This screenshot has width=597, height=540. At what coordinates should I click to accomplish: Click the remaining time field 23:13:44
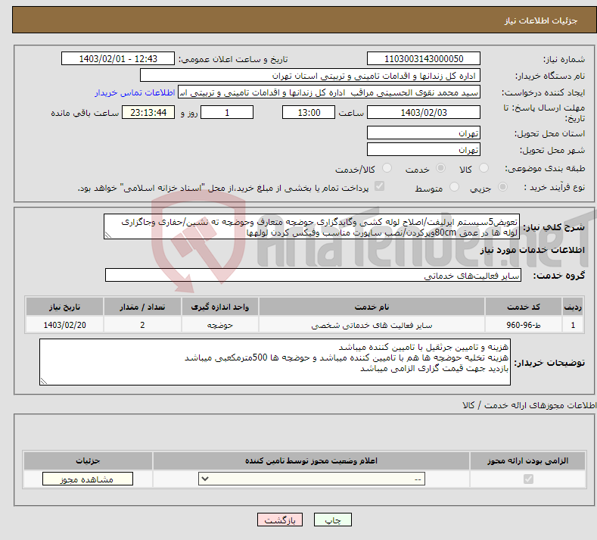[x=148, y=112]
